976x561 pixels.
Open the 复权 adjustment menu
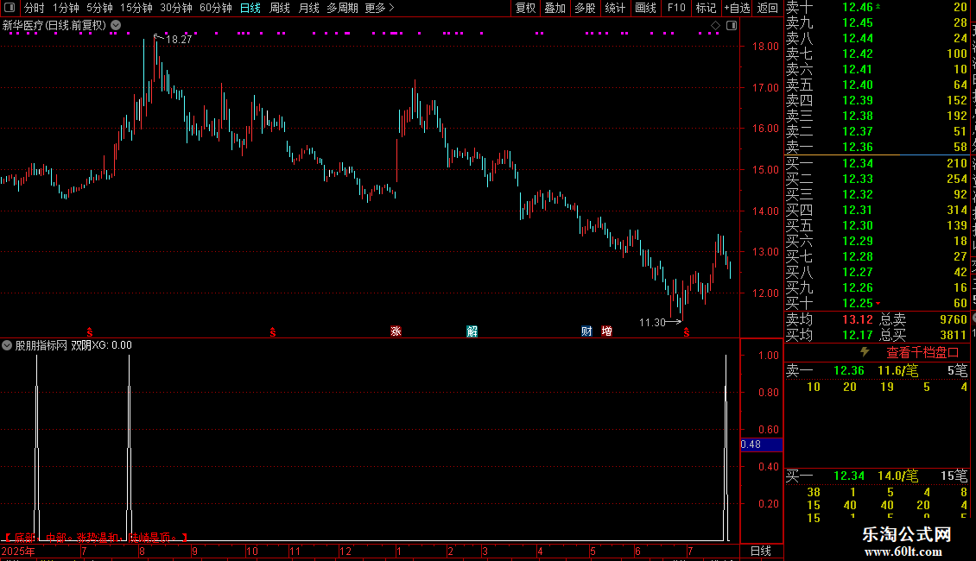coord(525,8)
